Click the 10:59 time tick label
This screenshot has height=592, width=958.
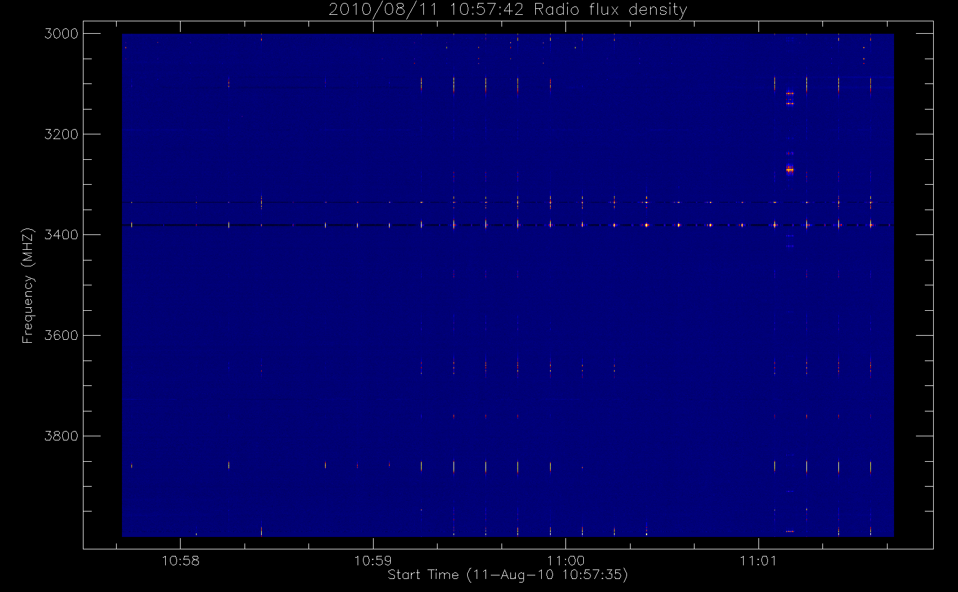point(373,561)
